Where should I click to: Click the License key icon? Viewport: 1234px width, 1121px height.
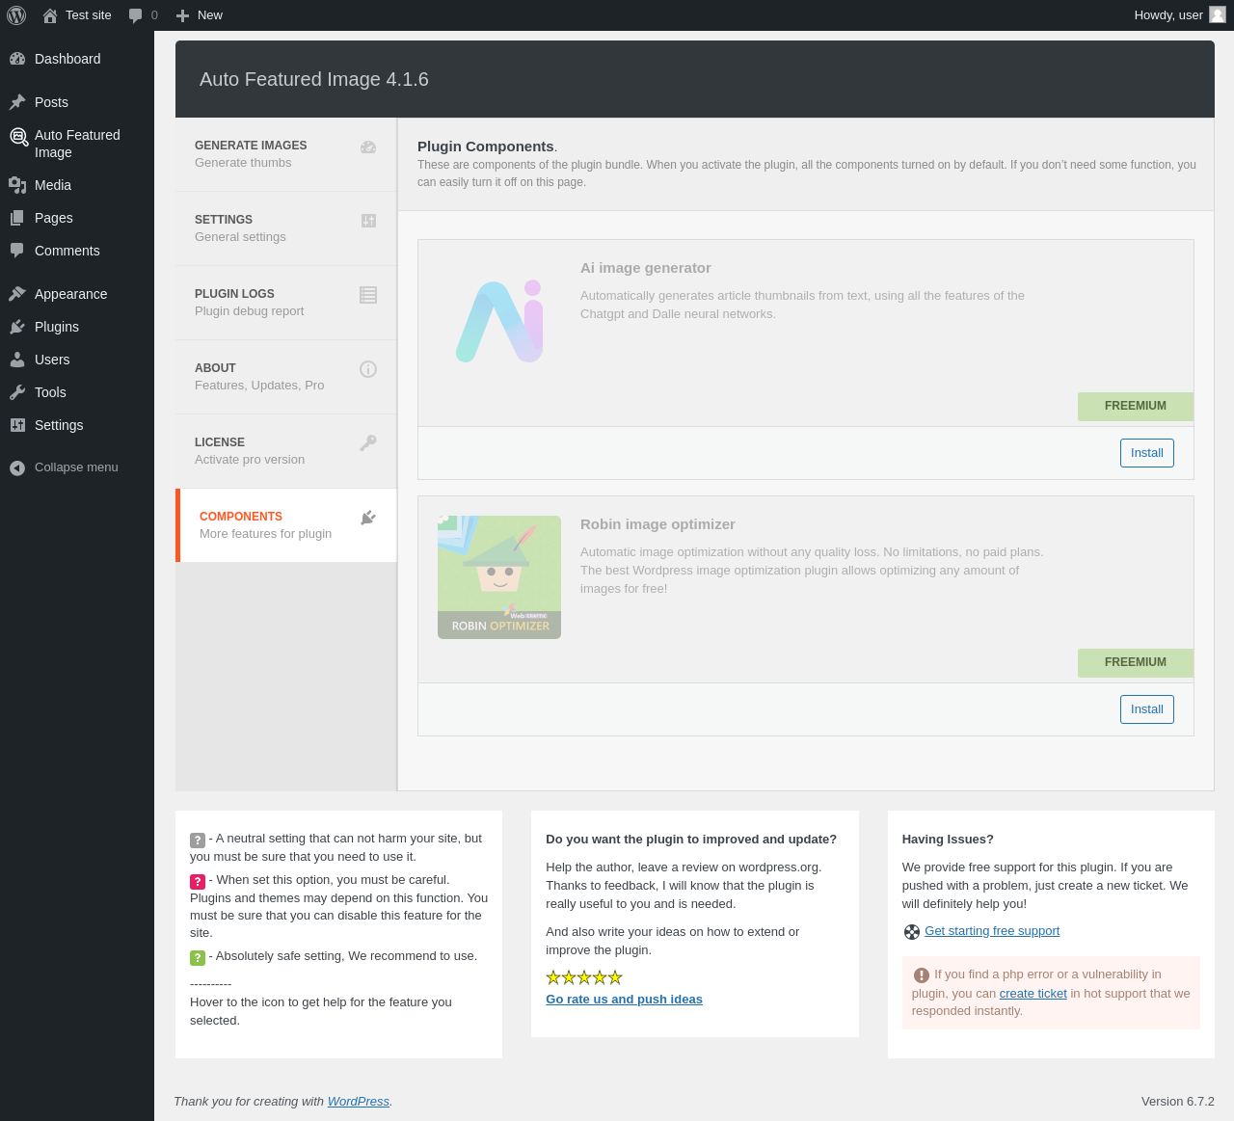click(368, 443)
